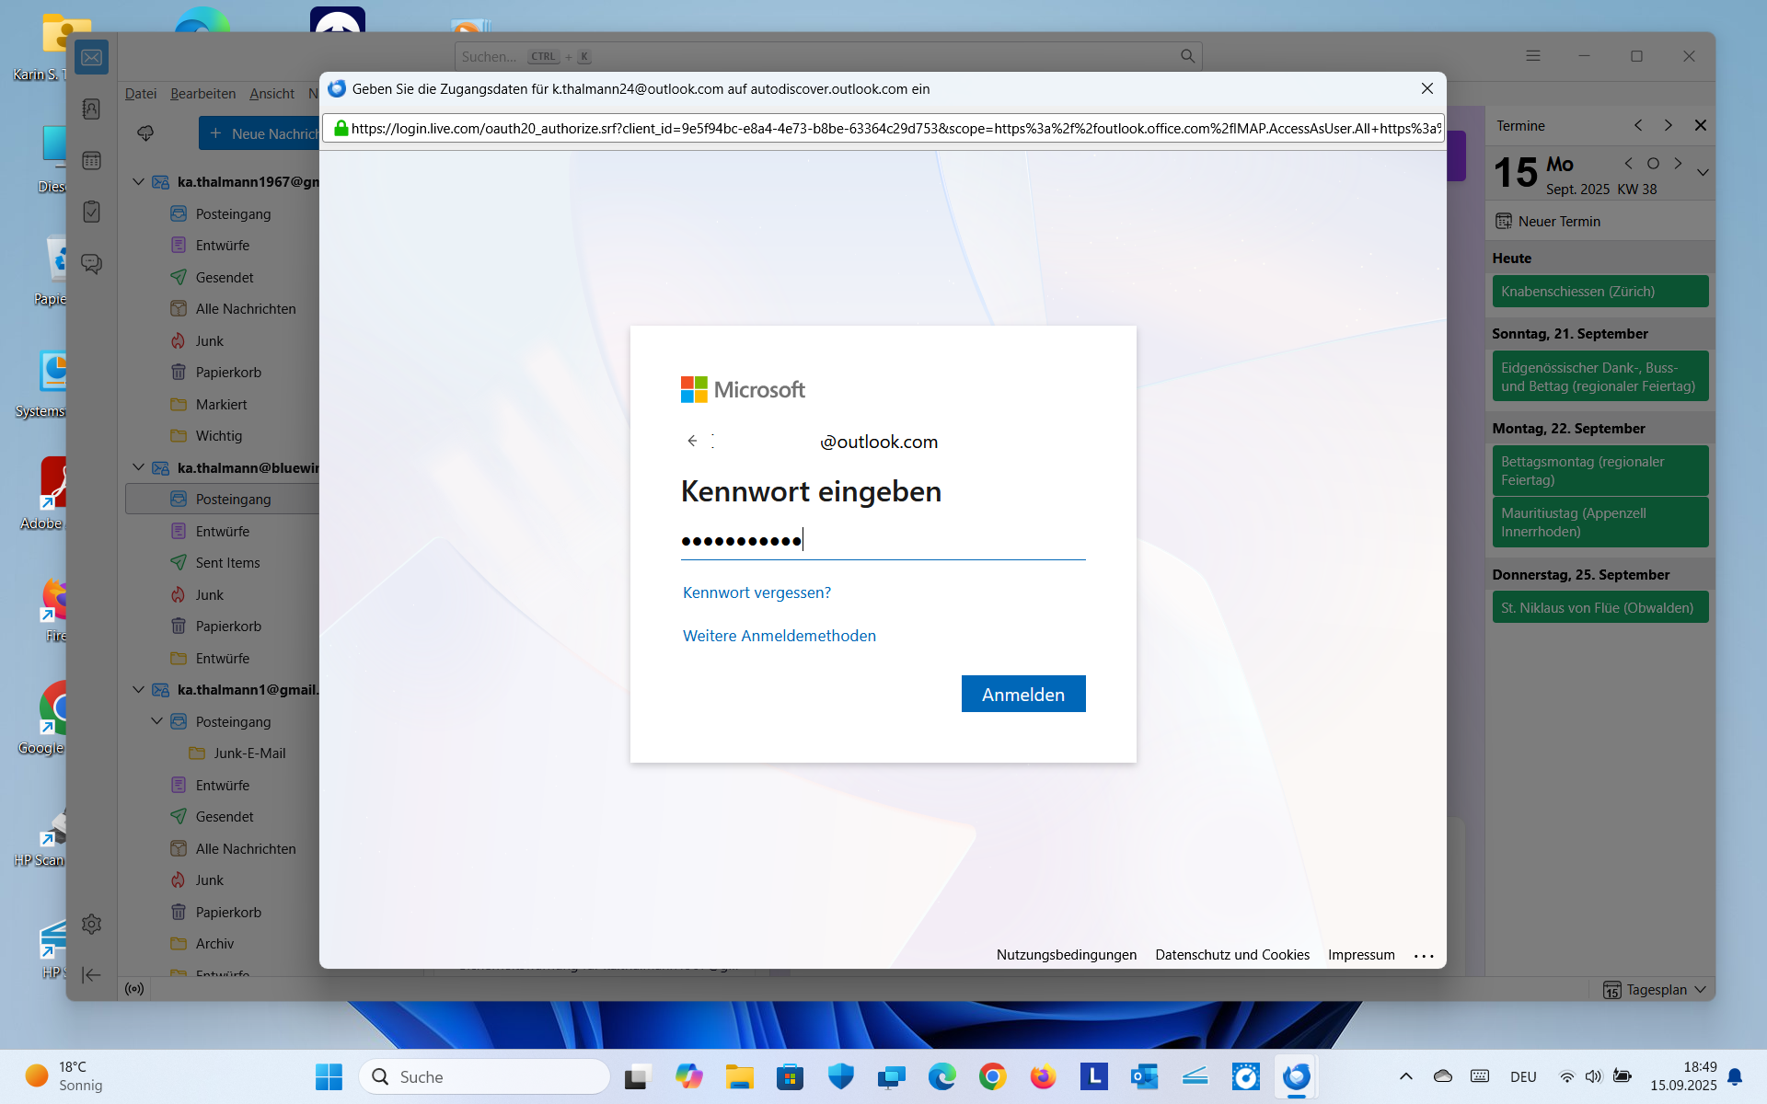Open the tasks icon in left sidebar
The height and width of the screenshot is (1104, 1767).
point(91,213)
